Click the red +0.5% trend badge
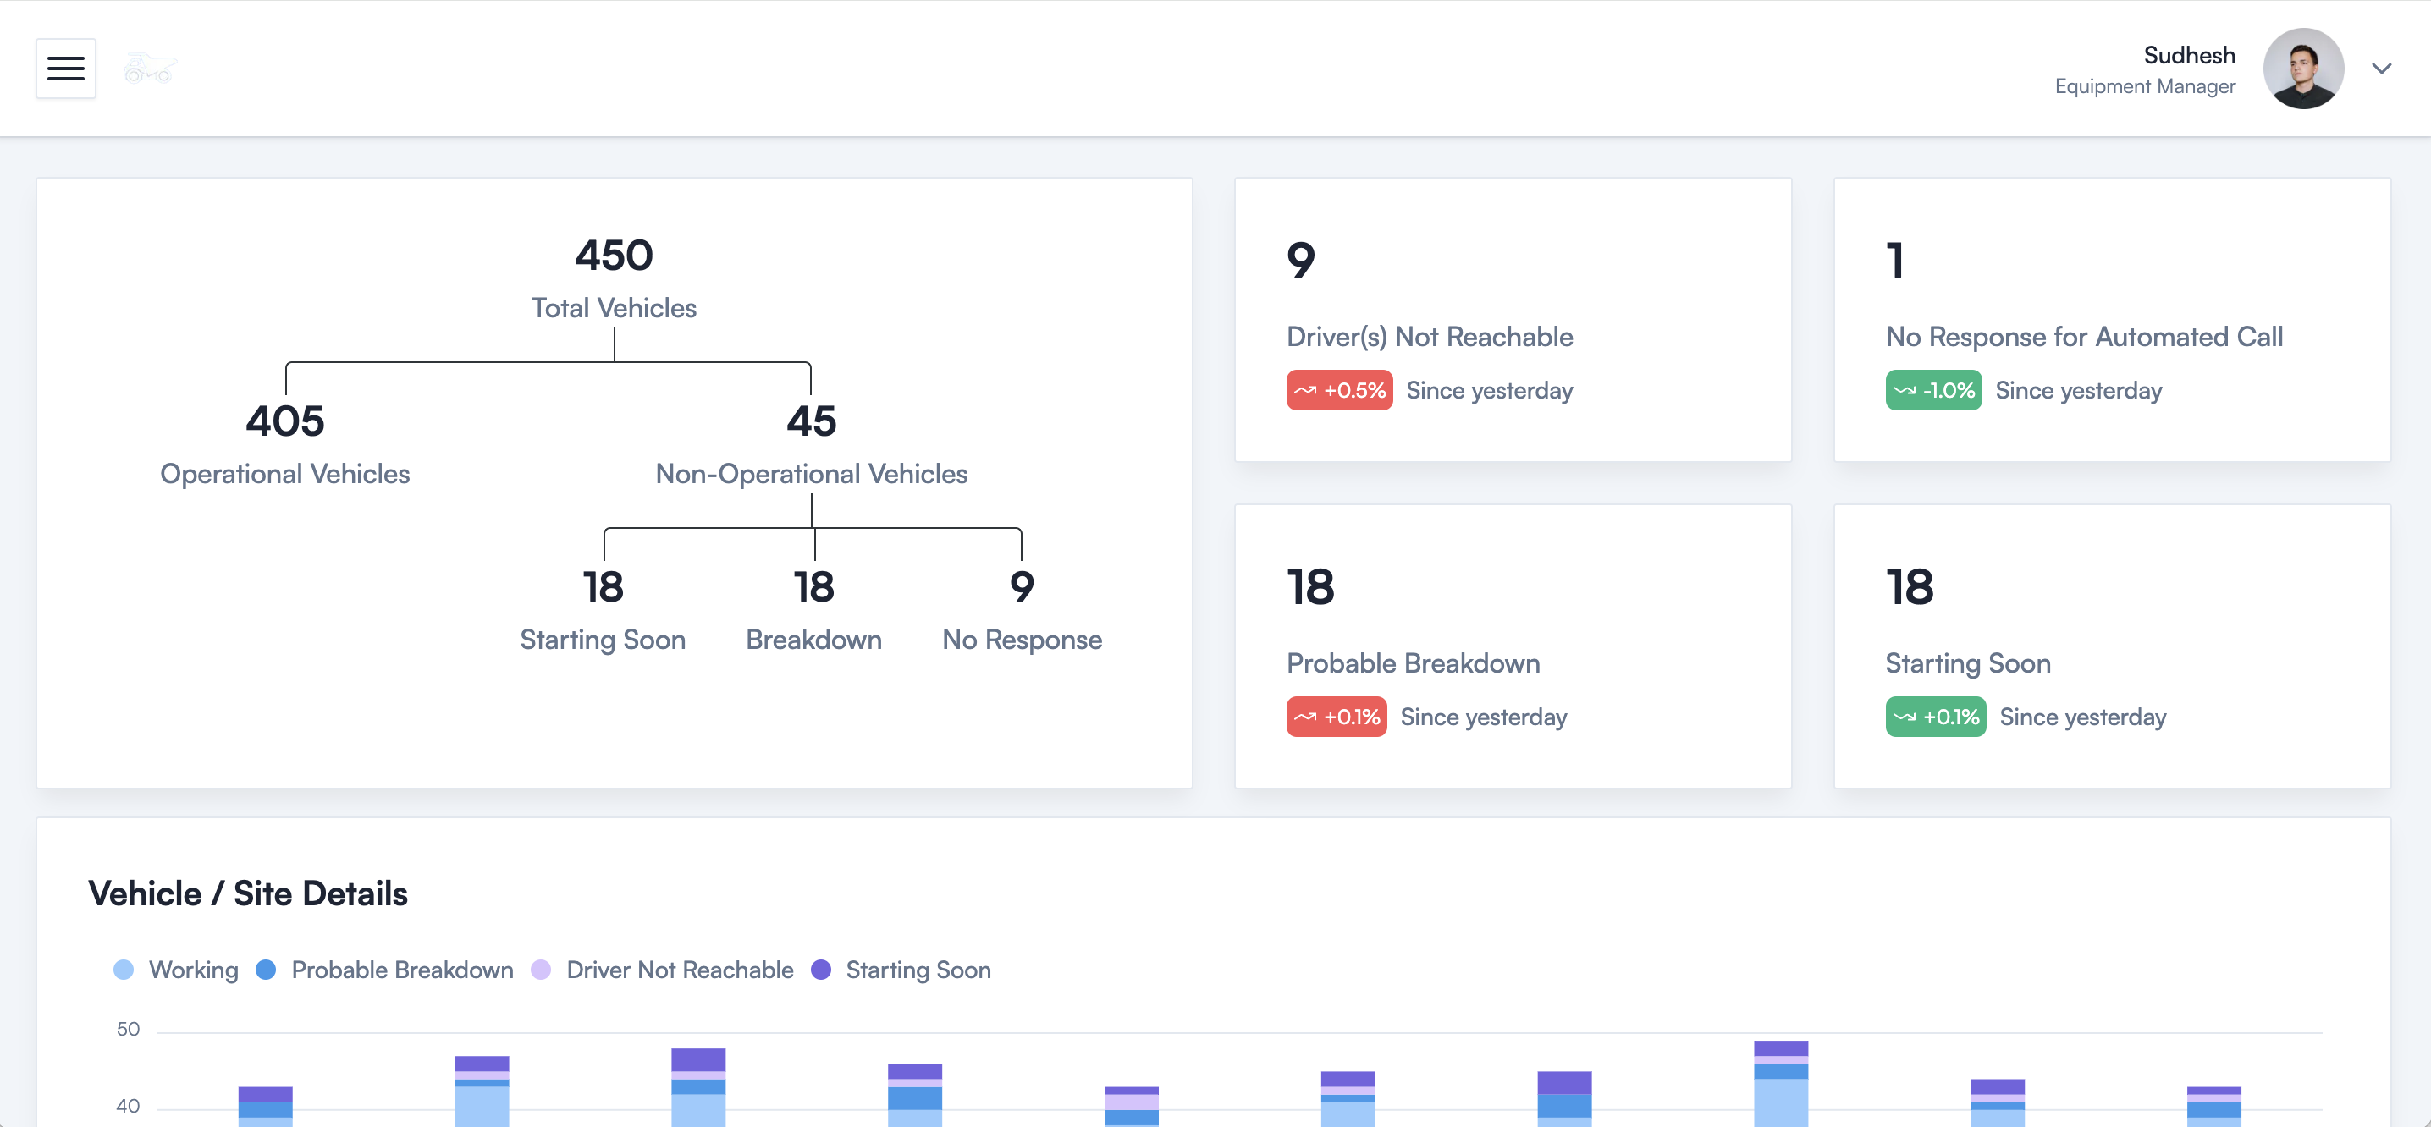 [1339, 390]
